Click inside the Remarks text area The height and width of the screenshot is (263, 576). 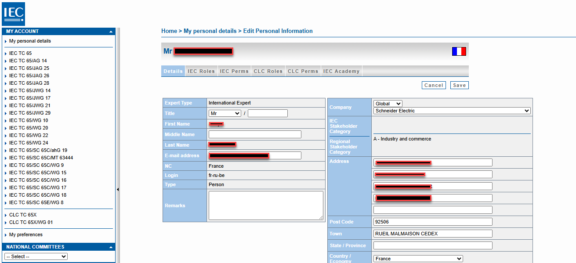tap(265, 205)
